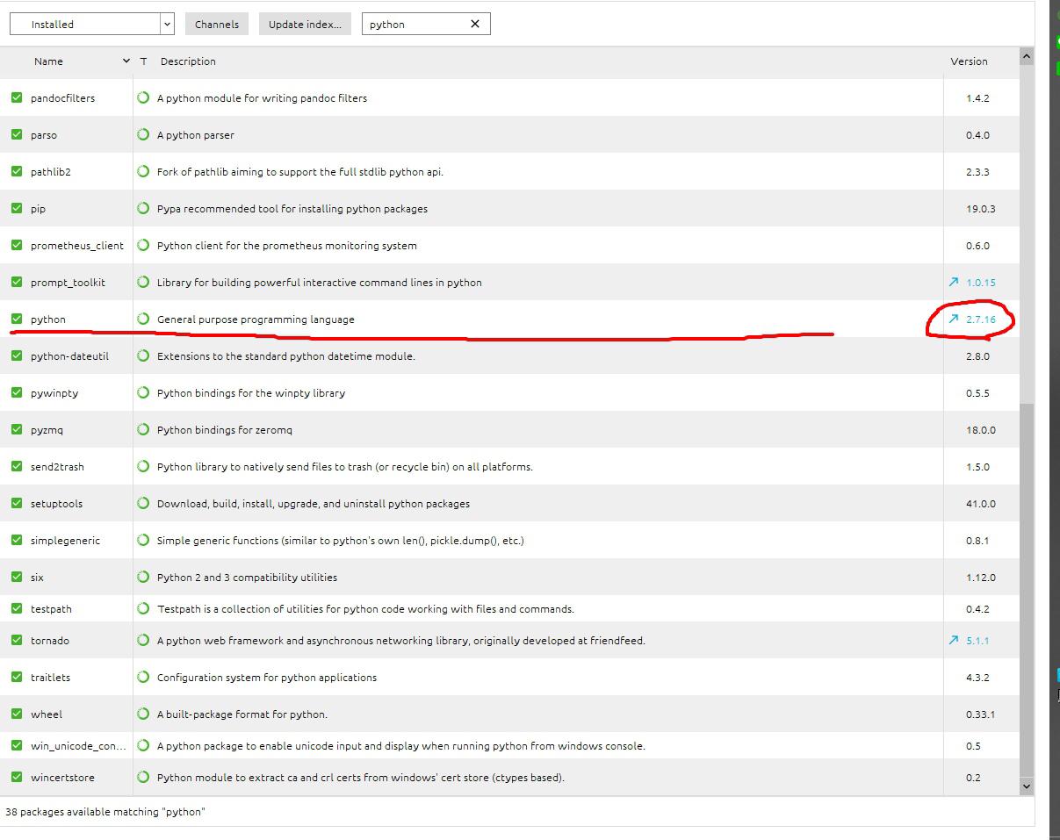Click the type icon for pip row
Screen dimensions: 1060x840
click(x=143, y=208)
